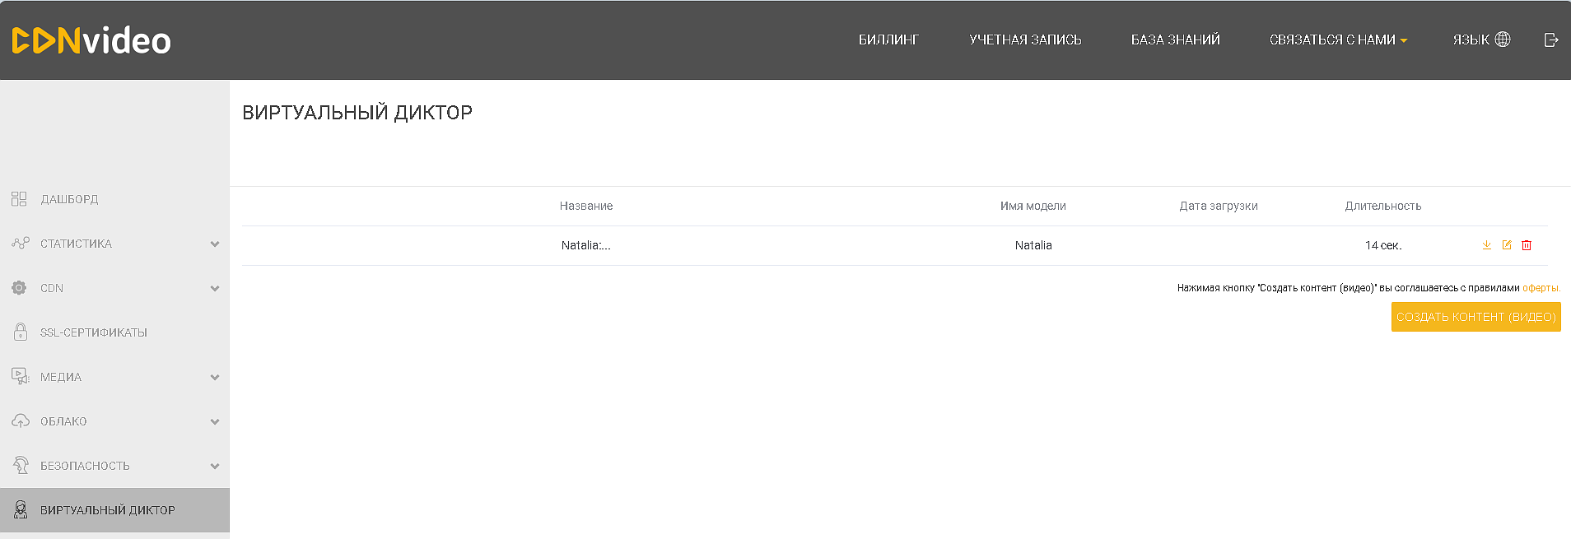Open the оферты link
Image resolution: width=1571 pixels, height=539 pixels.
point(1541,288)
